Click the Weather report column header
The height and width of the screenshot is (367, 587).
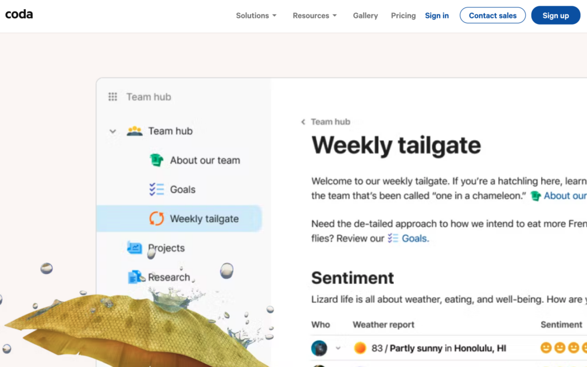point(383,325)
